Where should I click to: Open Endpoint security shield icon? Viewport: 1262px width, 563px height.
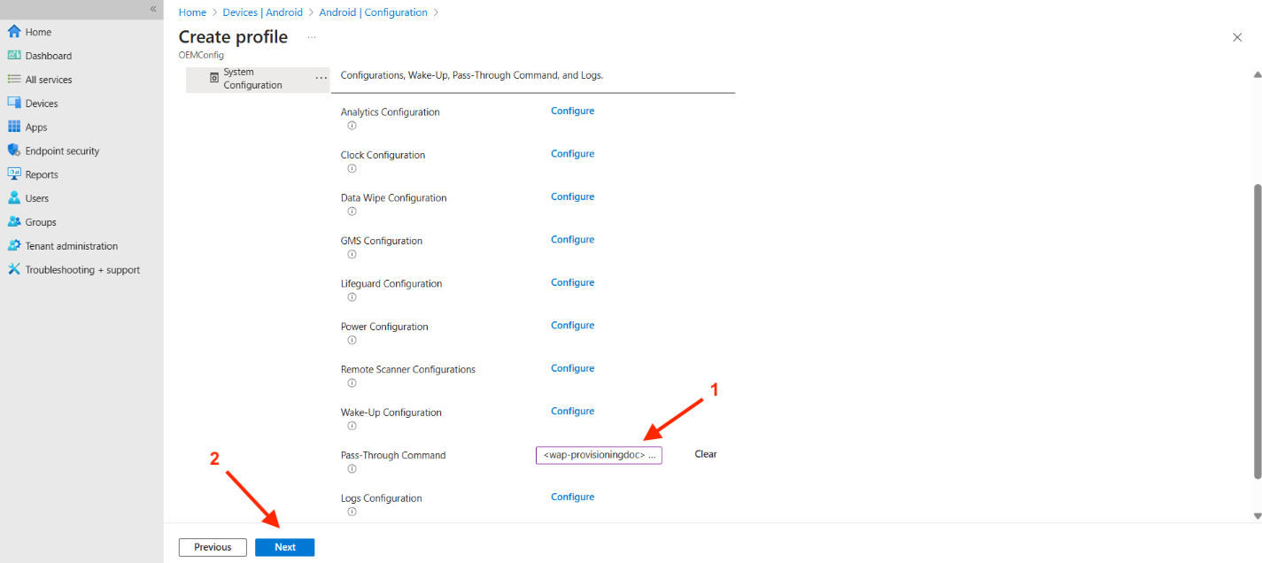(14, 150)
